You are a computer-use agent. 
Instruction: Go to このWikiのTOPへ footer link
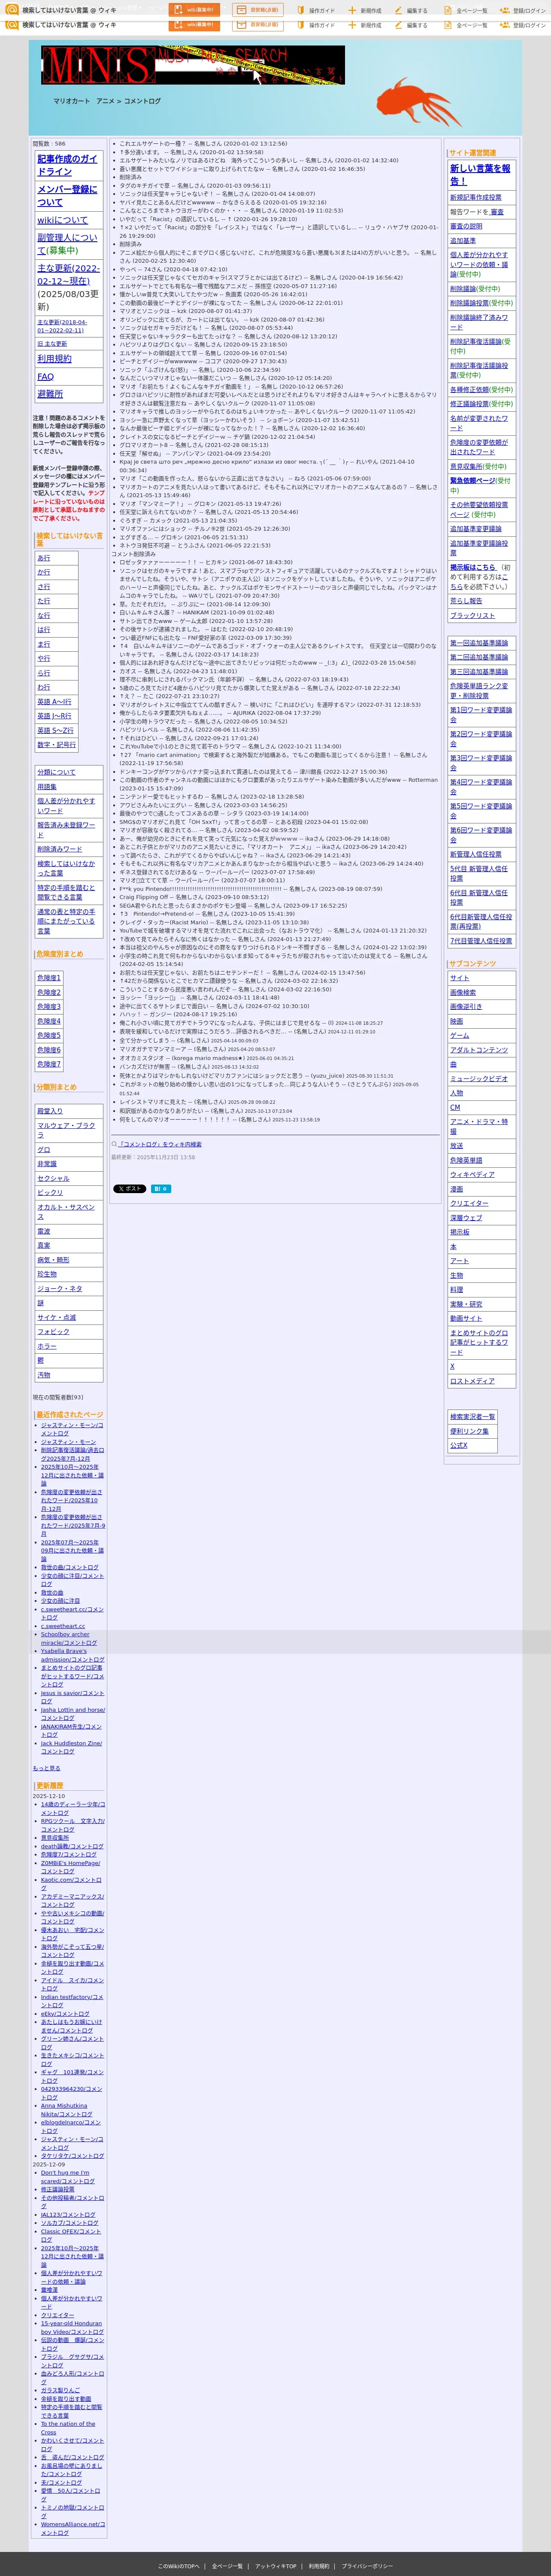179,2566
